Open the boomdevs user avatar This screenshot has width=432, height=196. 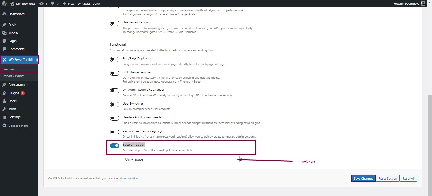(x=423, y=3)
